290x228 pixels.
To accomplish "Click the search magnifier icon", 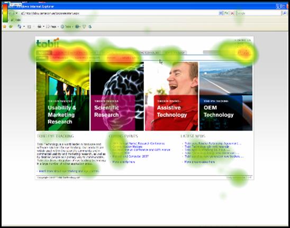I will pyautogui.click(x=285, y=13).
